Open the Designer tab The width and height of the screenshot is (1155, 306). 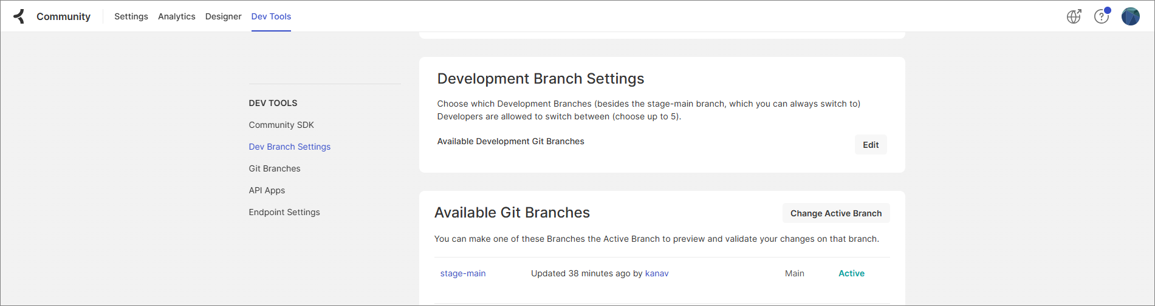tap(223, 16)
